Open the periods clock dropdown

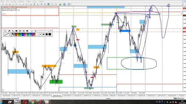(x=65, y=4)
